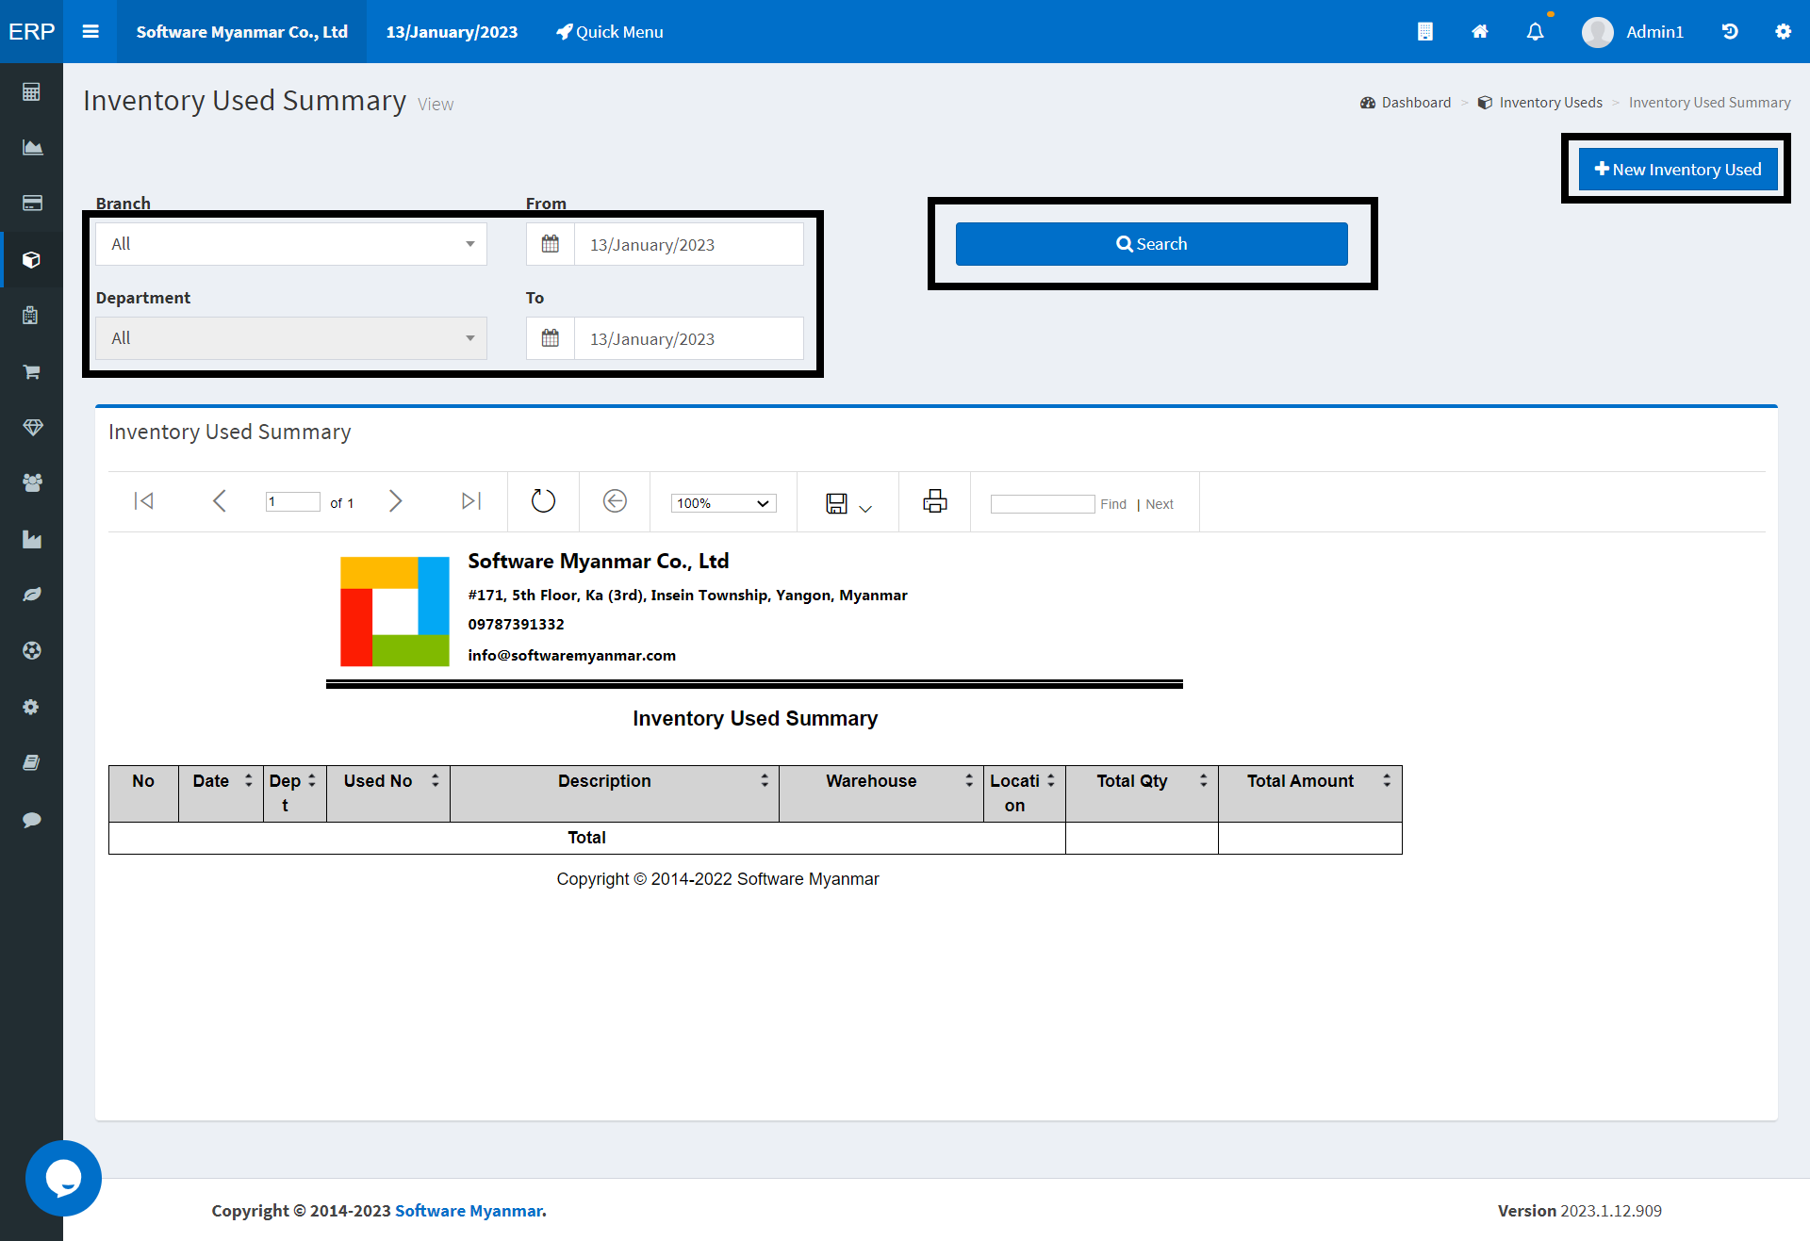Go to Inventory Useds breadcrumb
This screenshot has width=1810, height=1241.
[x=1540, y=103]
